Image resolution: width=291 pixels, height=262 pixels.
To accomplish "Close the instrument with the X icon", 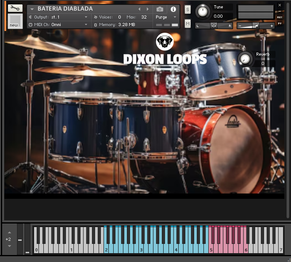I will 280,5.
